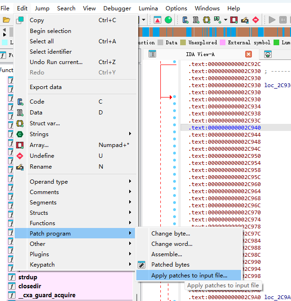Select the strdup function in list
The height and width of the screenshot is (301, 291).
(27, 277)
